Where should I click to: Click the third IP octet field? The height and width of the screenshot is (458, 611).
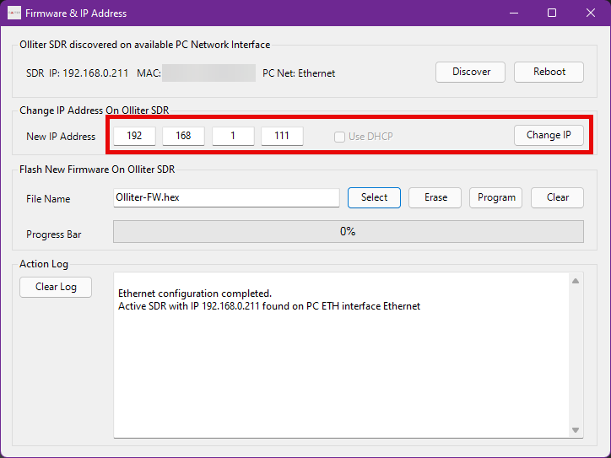[233, 136]
